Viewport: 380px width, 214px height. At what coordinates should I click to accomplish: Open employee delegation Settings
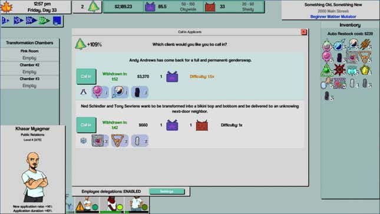click(167, 192)
